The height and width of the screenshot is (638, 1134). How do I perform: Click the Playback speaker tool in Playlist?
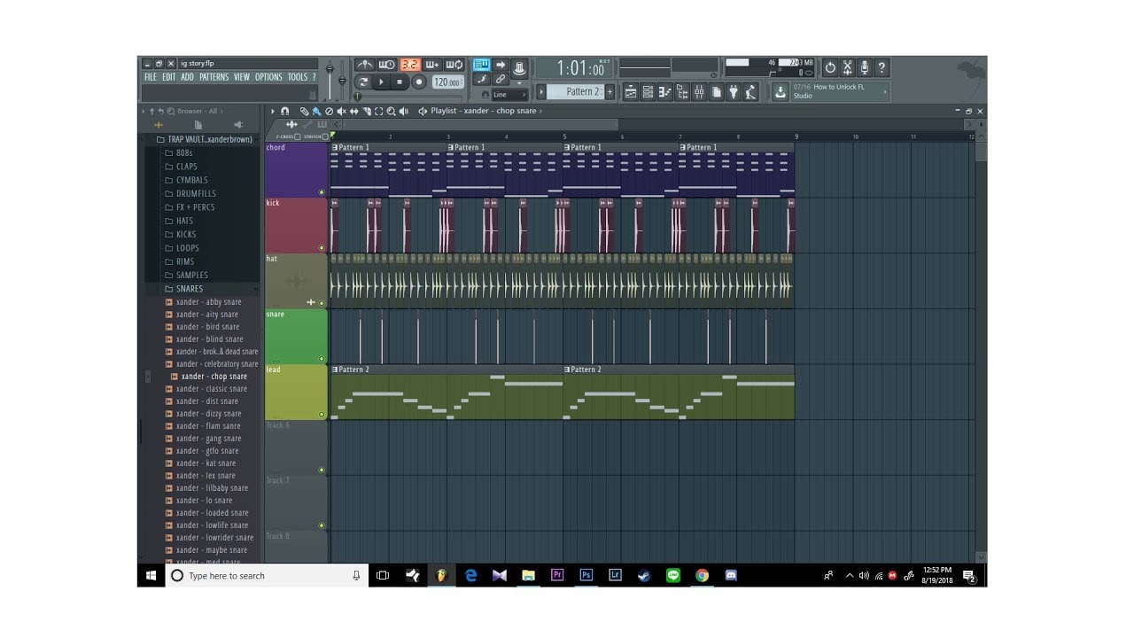pos(403,111)
